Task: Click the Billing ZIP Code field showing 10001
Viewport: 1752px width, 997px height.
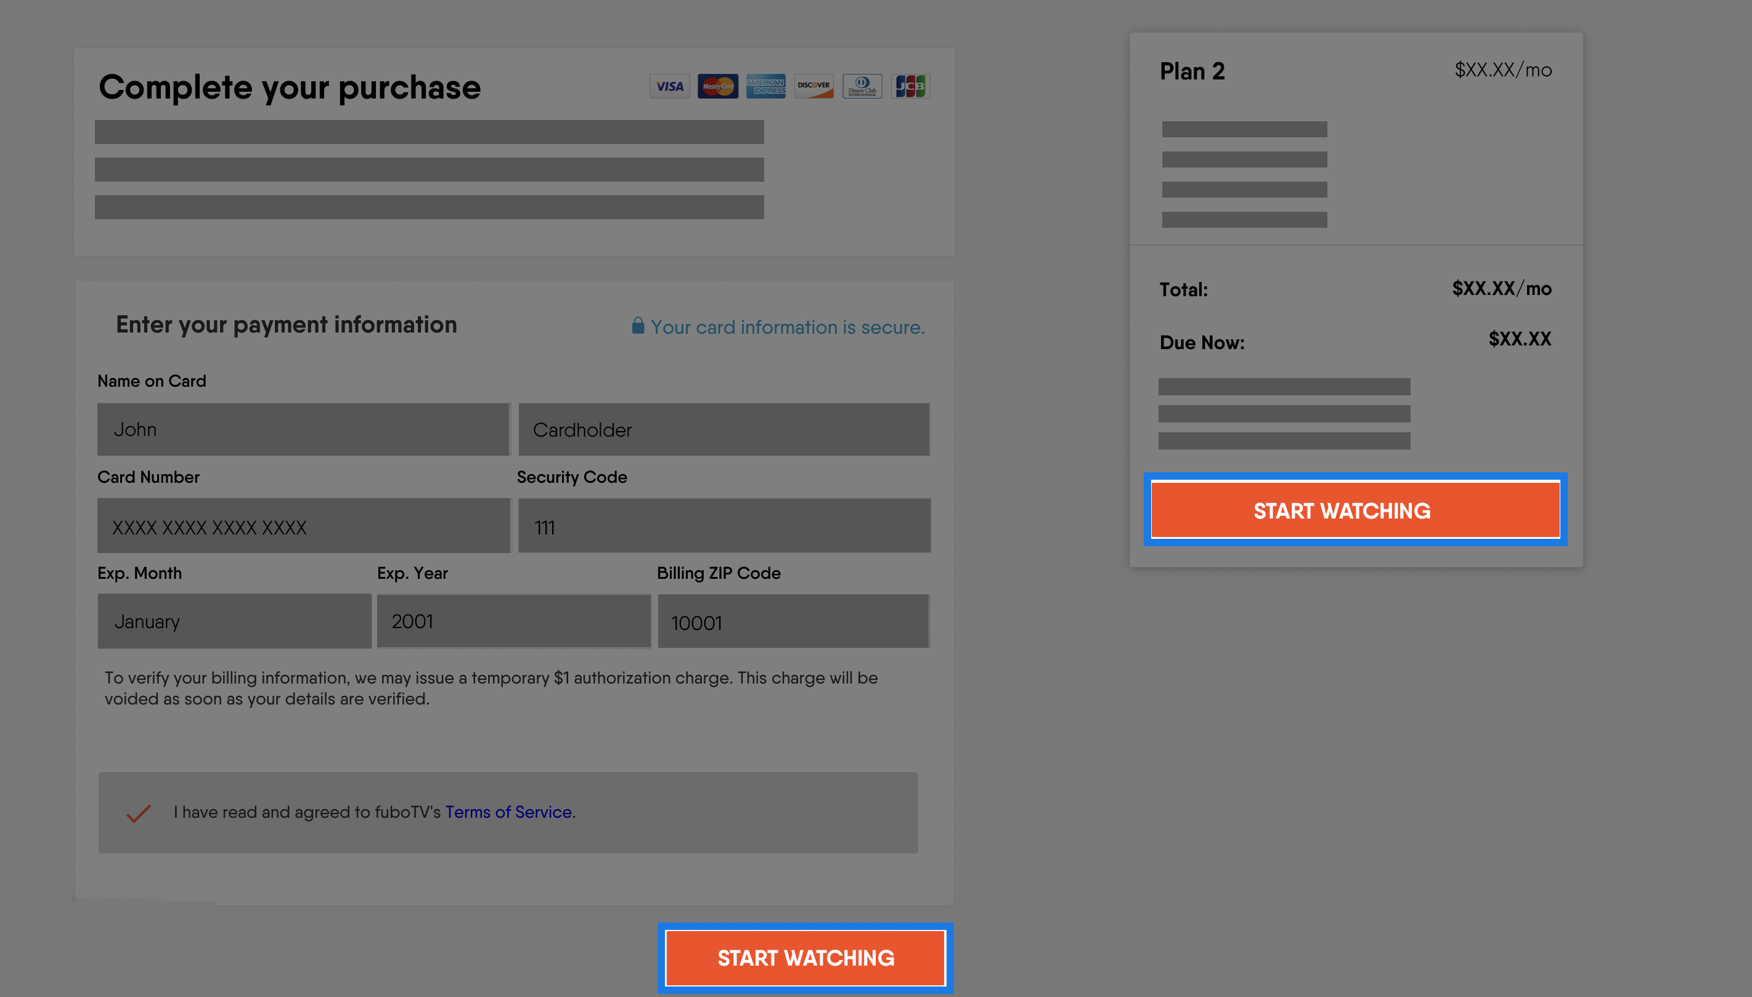Action: tap(794, 621)
